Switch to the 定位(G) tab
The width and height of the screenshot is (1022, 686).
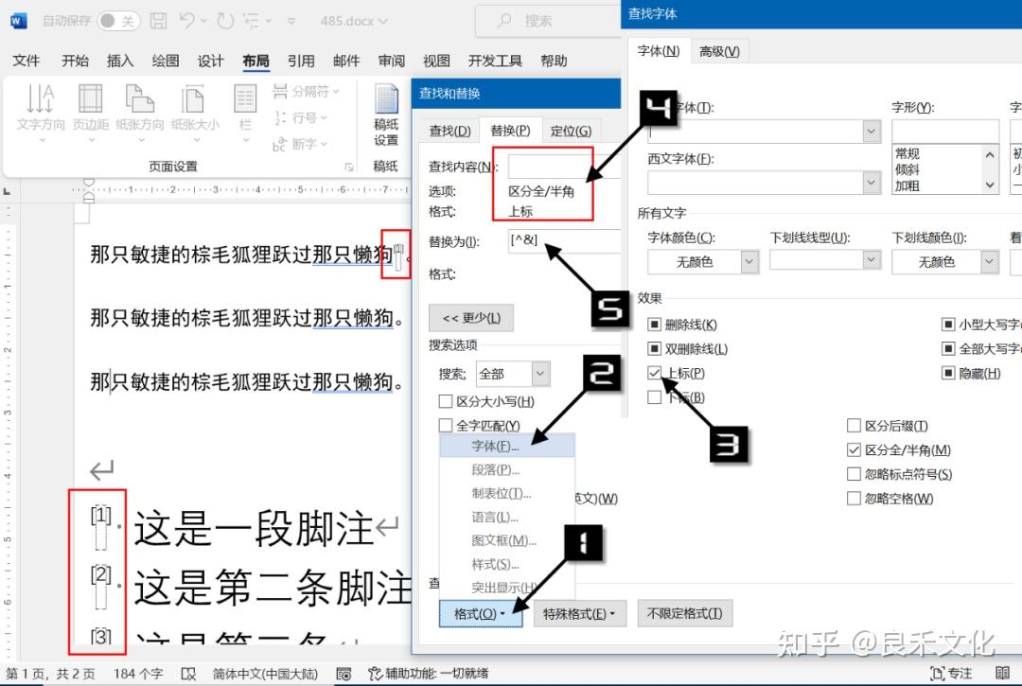571,131
